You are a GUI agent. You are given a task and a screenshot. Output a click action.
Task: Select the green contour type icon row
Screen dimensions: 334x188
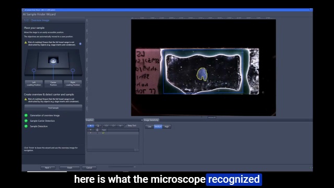(x=103, y=133)
